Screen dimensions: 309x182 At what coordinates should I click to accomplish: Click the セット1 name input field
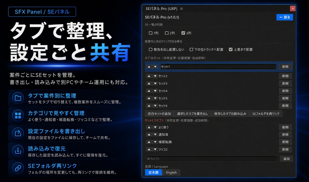pos(218,67)
